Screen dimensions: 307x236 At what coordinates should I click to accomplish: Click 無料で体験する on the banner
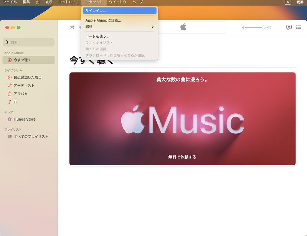(x=182, y=157)
